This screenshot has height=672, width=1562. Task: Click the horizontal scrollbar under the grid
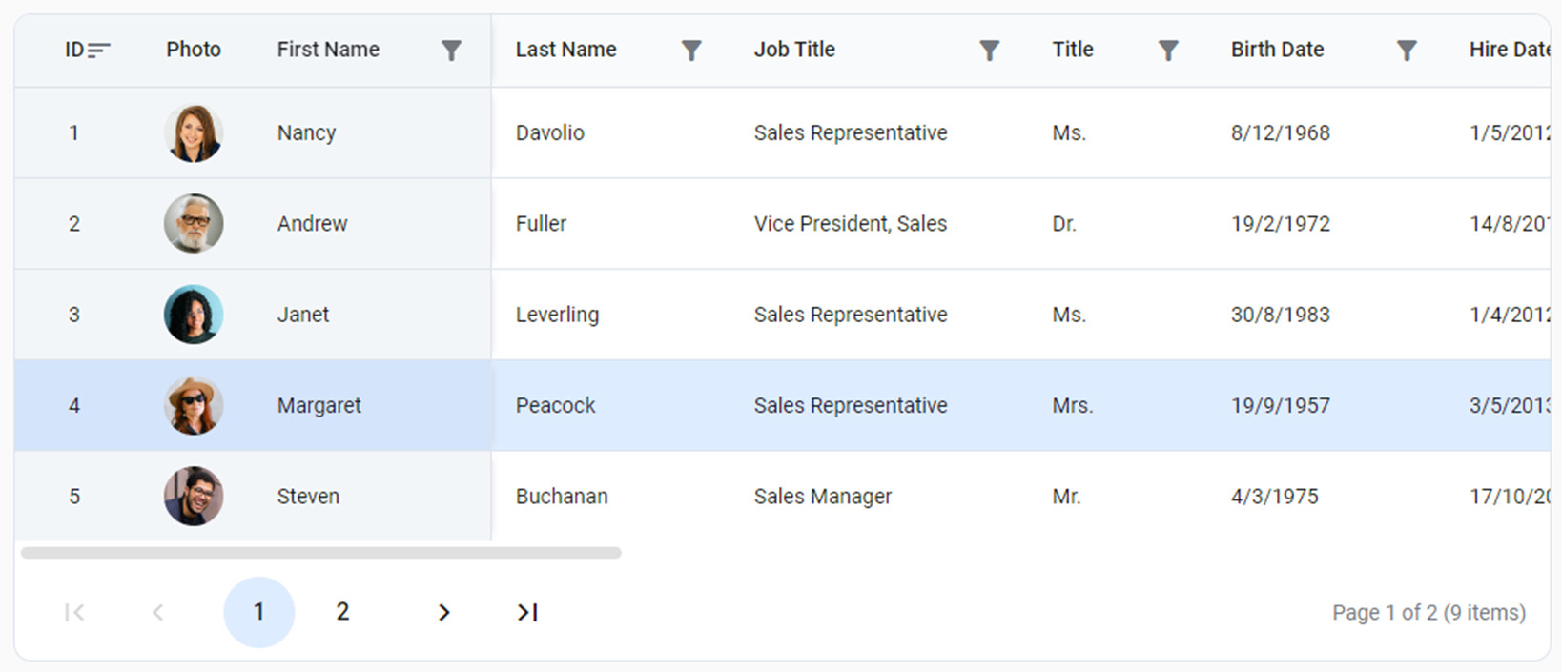[x=320, y=553]
